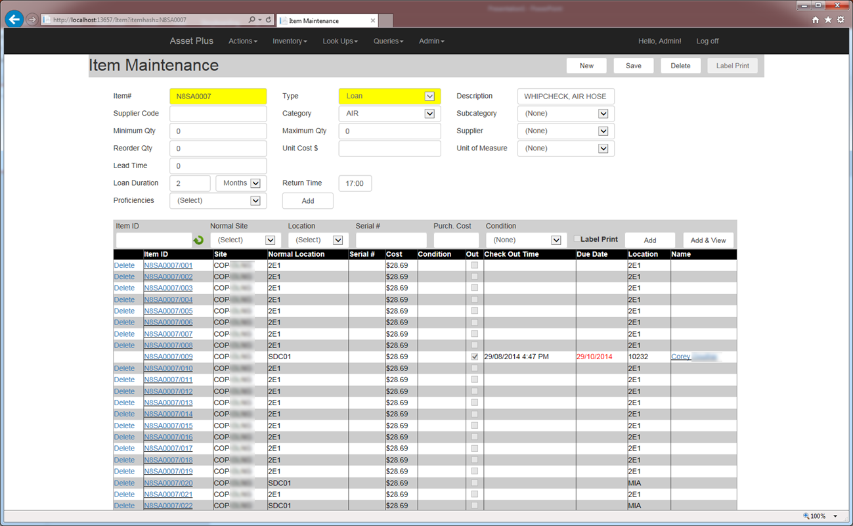Click the green refresh icon beside Item ID
This screenshot has width=853, height=526.
199,240
